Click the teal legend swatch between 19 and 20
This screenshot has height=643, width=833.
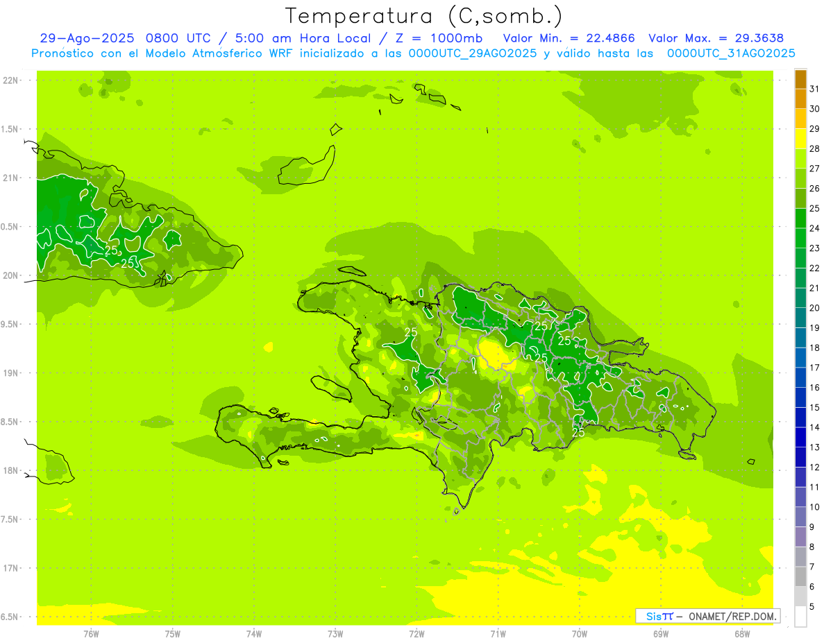(x=800, y=318)
